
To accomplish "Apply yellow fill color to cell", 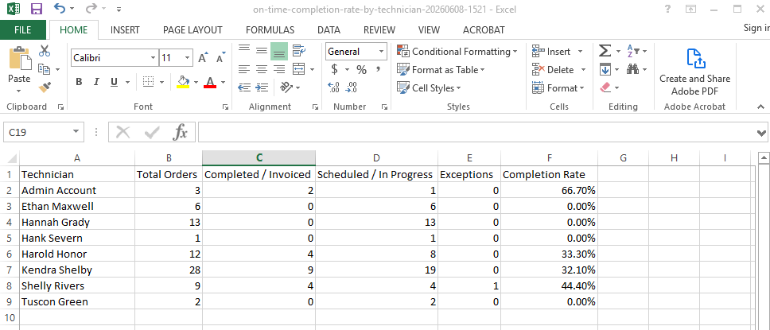I will 183,82.
